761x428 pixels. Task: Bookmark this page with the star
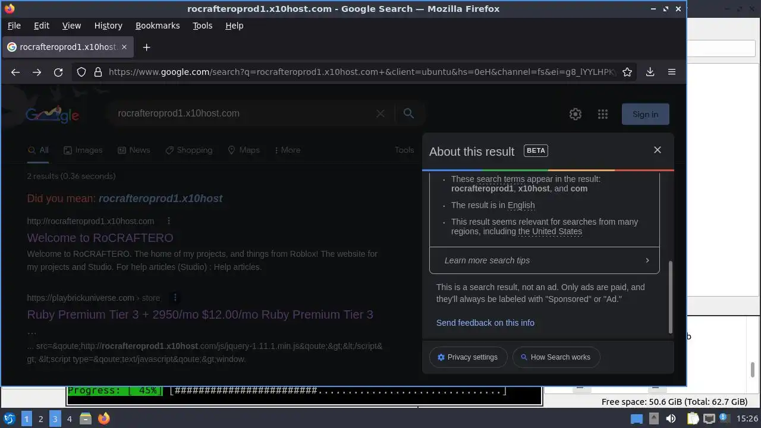pyautogui.click(x=627, y=72)
